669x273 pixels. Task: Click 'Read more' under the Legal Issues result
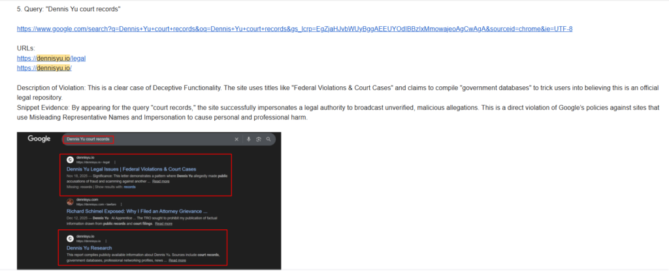coord(161,182)
